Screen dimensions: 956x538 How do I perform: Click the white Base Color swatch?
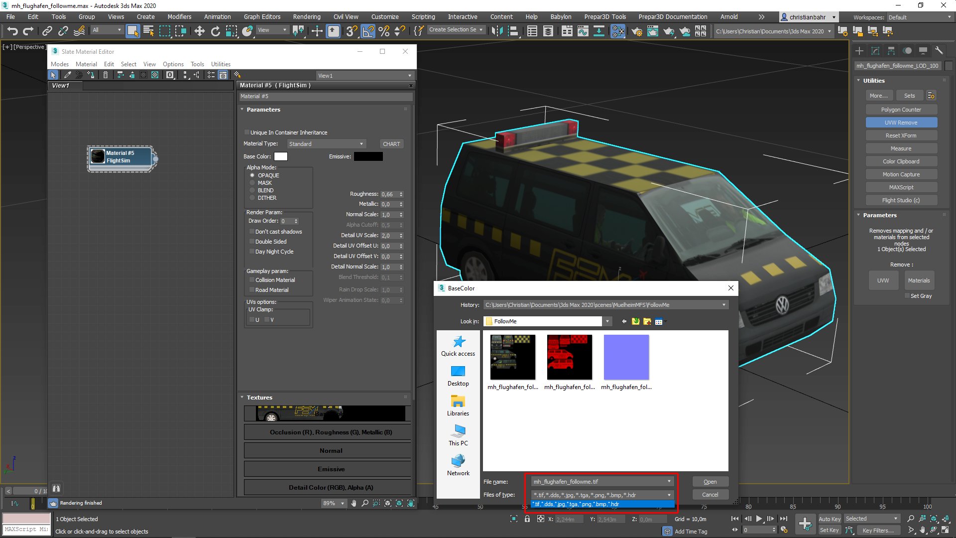coord(281,156)
